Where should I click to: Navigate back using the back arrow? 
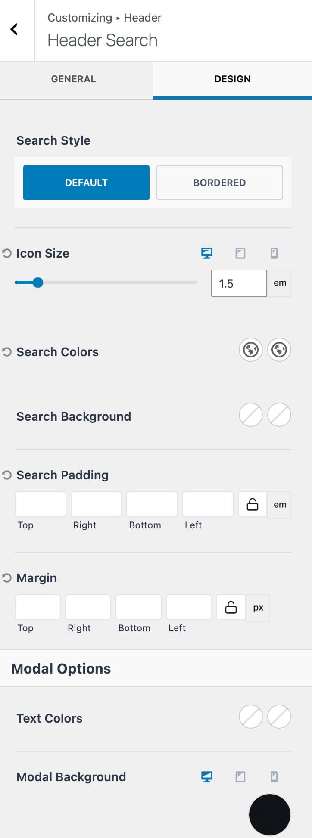pos(14,29)
